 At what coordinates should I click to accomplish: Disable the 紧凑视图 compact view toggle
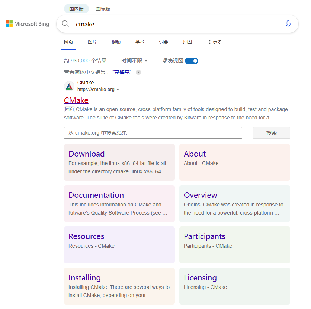pos(191,61)
